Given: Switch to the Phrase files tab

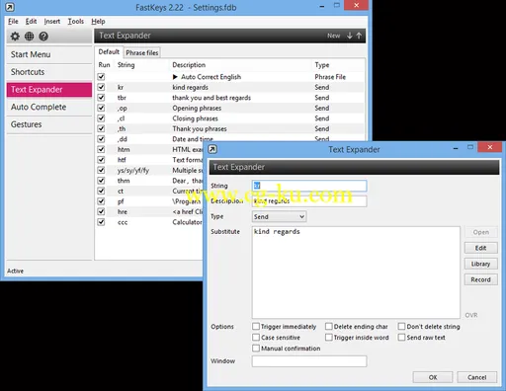Looking at the screenshot, I should point(142,52).
